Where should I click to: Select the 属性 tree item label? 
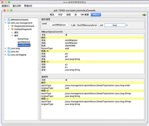coord(16,33)
